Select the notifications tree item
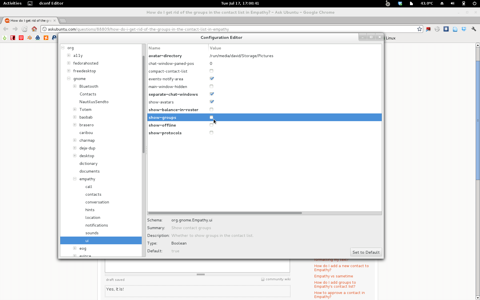This screenshot has width=480, height=300. (x=97, y=225)
